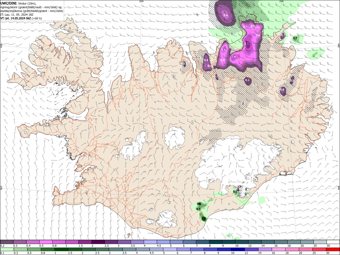Viewport: 340px width, 255px height.
Task: Click the '(+60 h)' forecast offset text
Action: click(37, 18)
